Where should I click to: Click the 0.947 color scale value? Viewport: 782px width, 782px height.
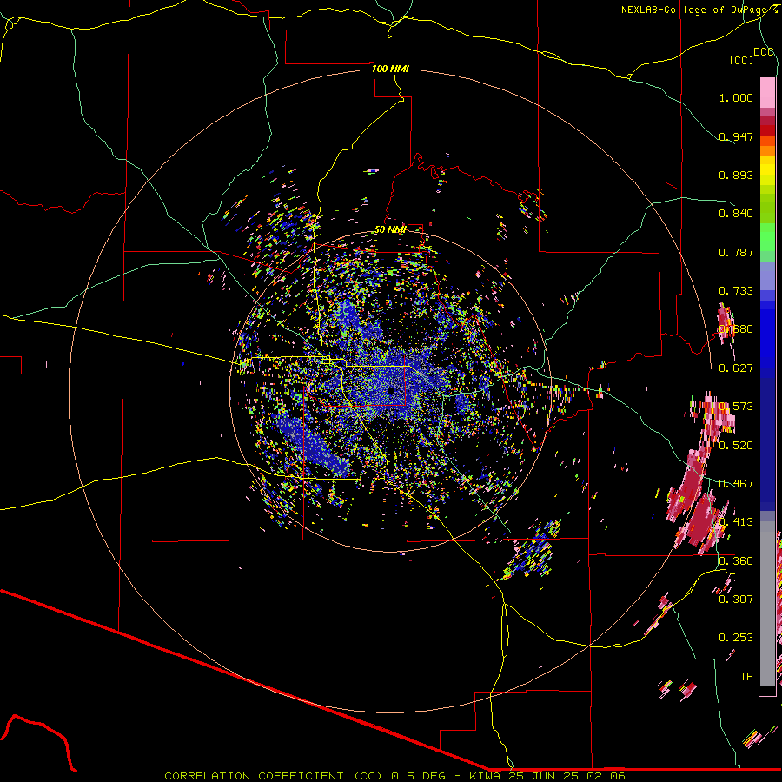point(736,136)
